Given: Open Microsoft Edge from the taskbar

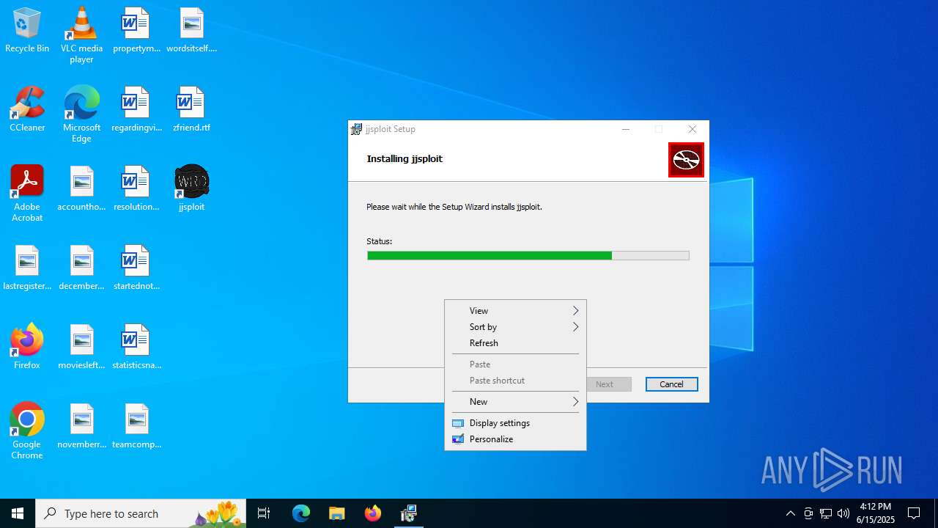Looking at the screenshot, I should click(301, 513).
